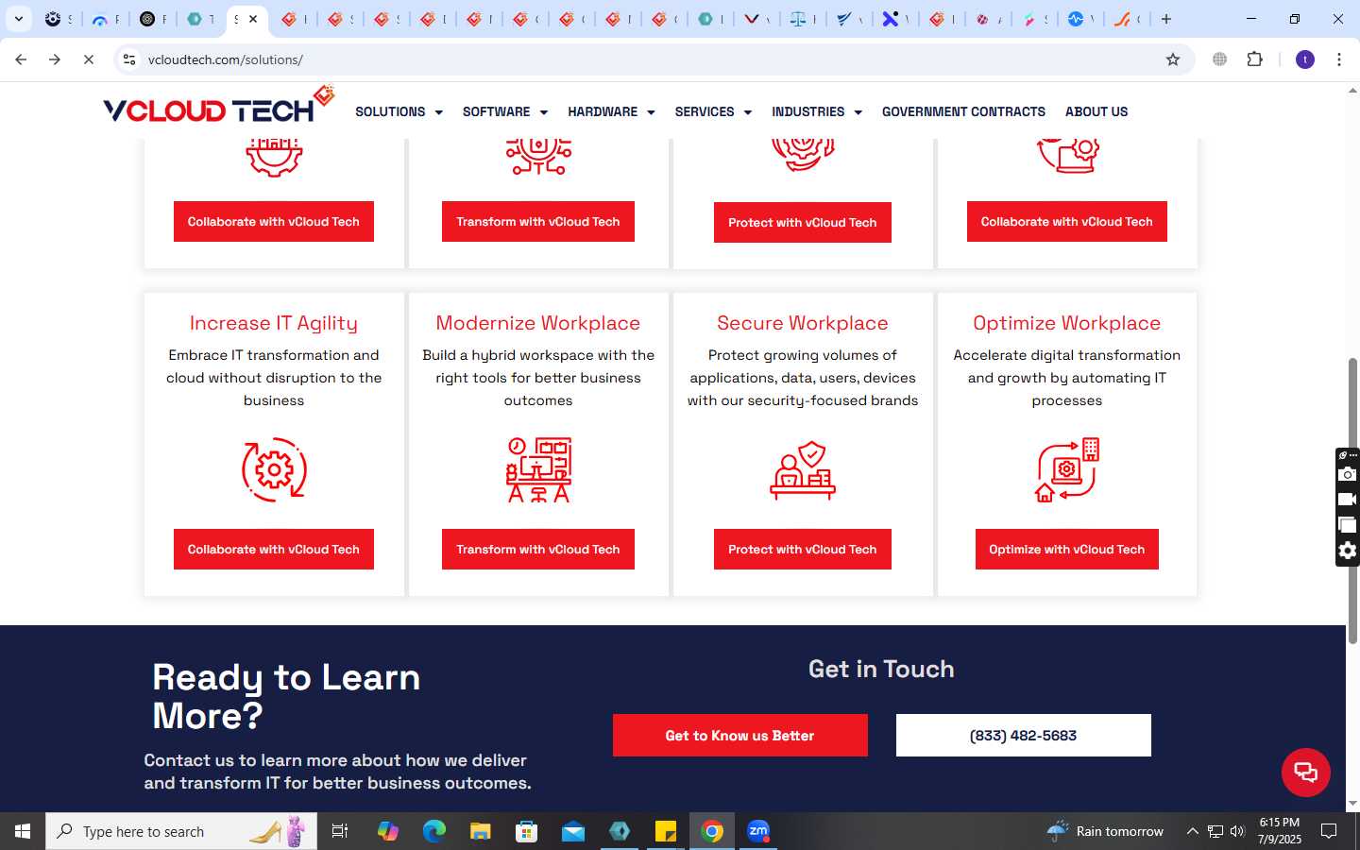Show hidden system tray icons
This screenshot has width=1360, height=850.
1192,831
